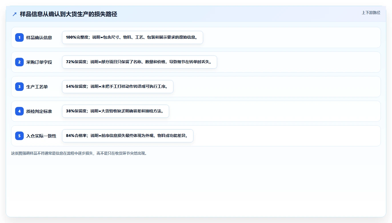Click the footnote starting 这张图强调样品不符

80,153
